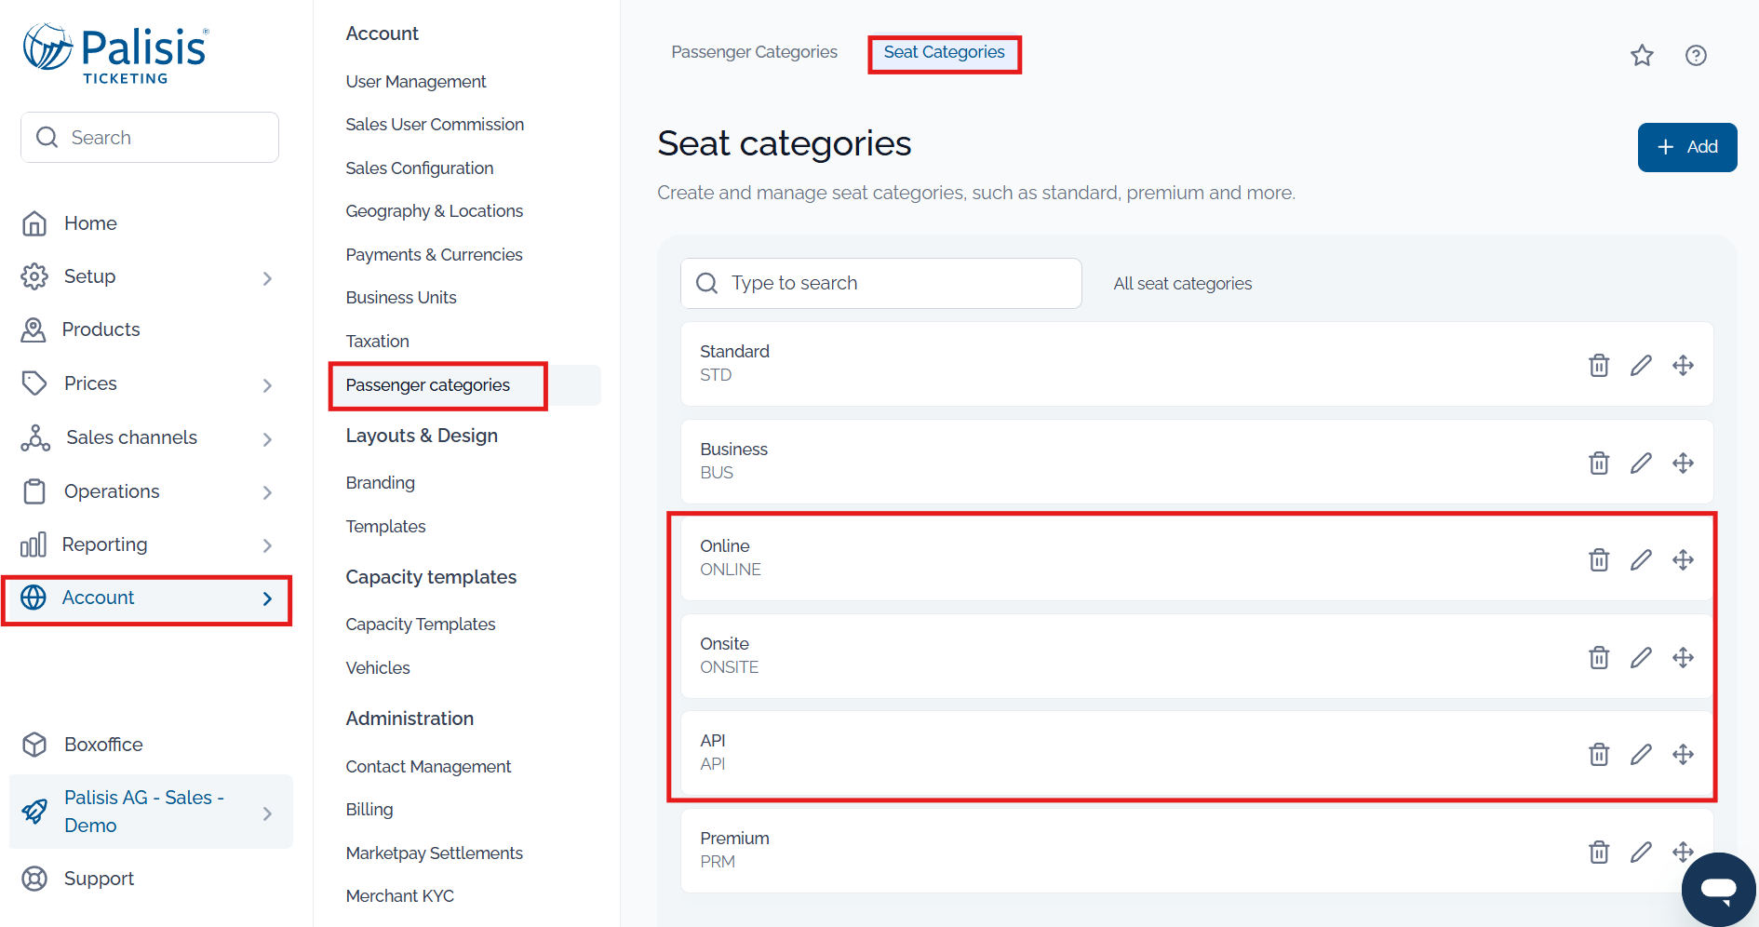Open User Management in Account menu
The height and width of the screenshot is (927, 1759).
point(416,82)
